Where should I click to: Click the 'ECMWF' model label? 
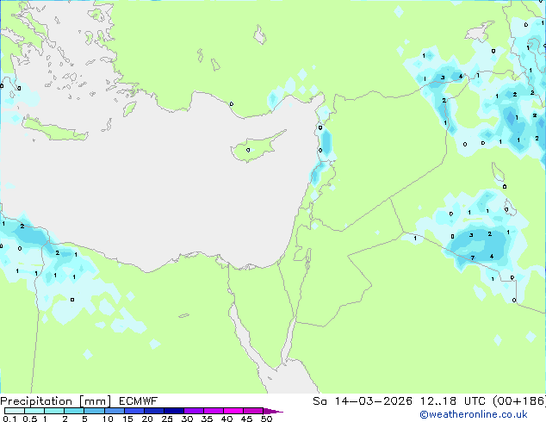pos(139,401)
